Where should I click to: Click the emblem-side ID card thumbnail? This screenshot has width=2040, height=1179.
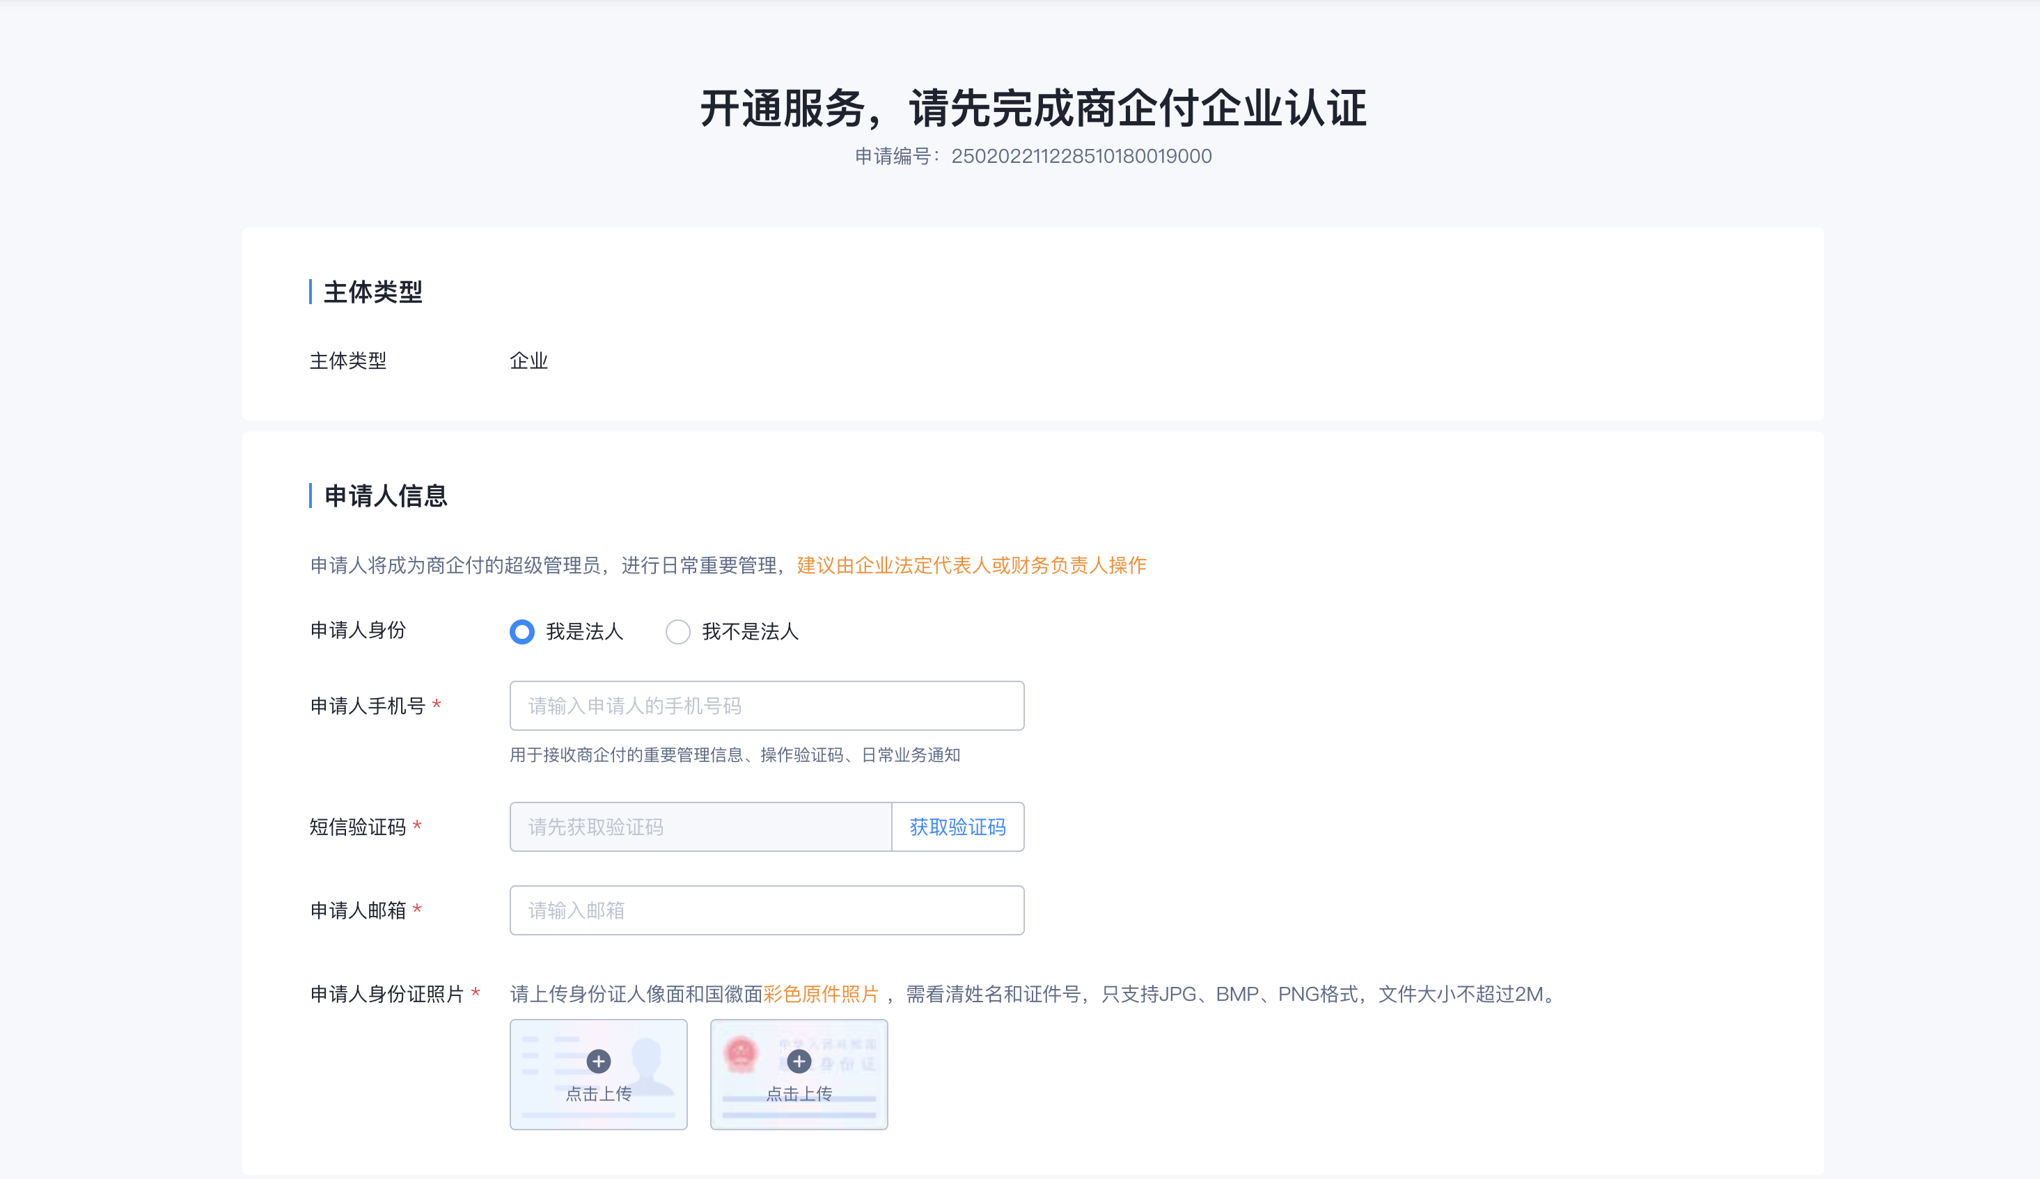798,1074
